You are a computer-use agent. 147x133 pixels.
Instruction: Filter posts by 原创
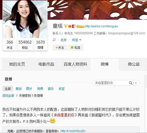coord(19,89)
